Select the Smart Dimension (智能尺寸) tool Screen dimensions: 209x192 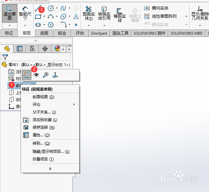25,13
